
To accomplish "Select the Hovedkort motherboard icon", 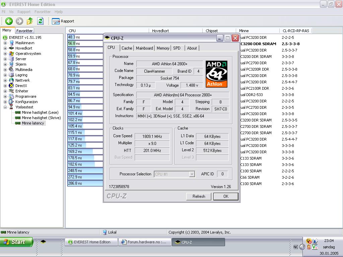I will pos(11,48).
